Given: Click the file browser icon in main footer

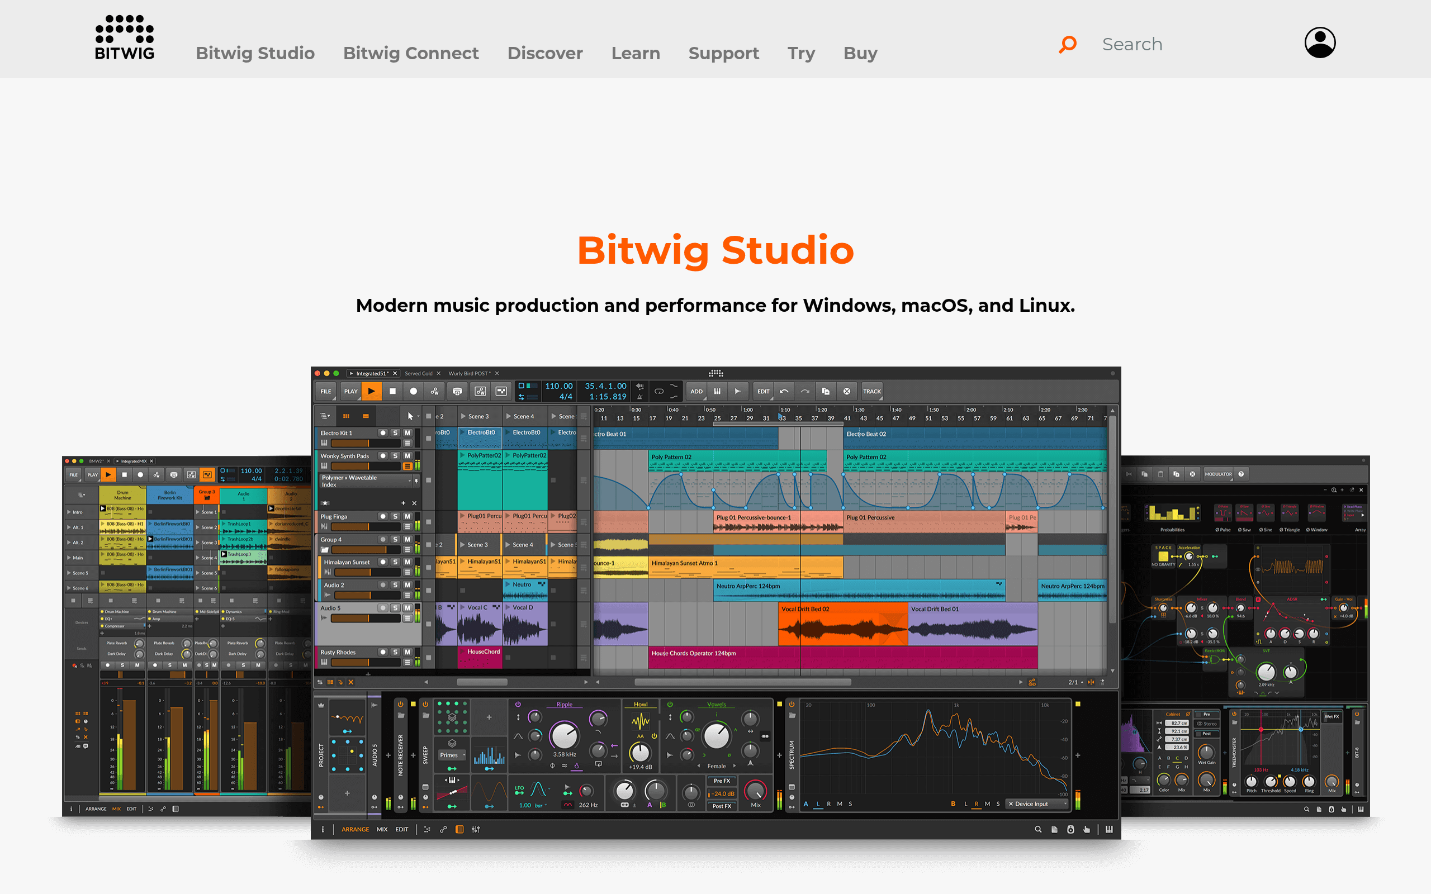Looking at the screenshot, I should 1054,829.
